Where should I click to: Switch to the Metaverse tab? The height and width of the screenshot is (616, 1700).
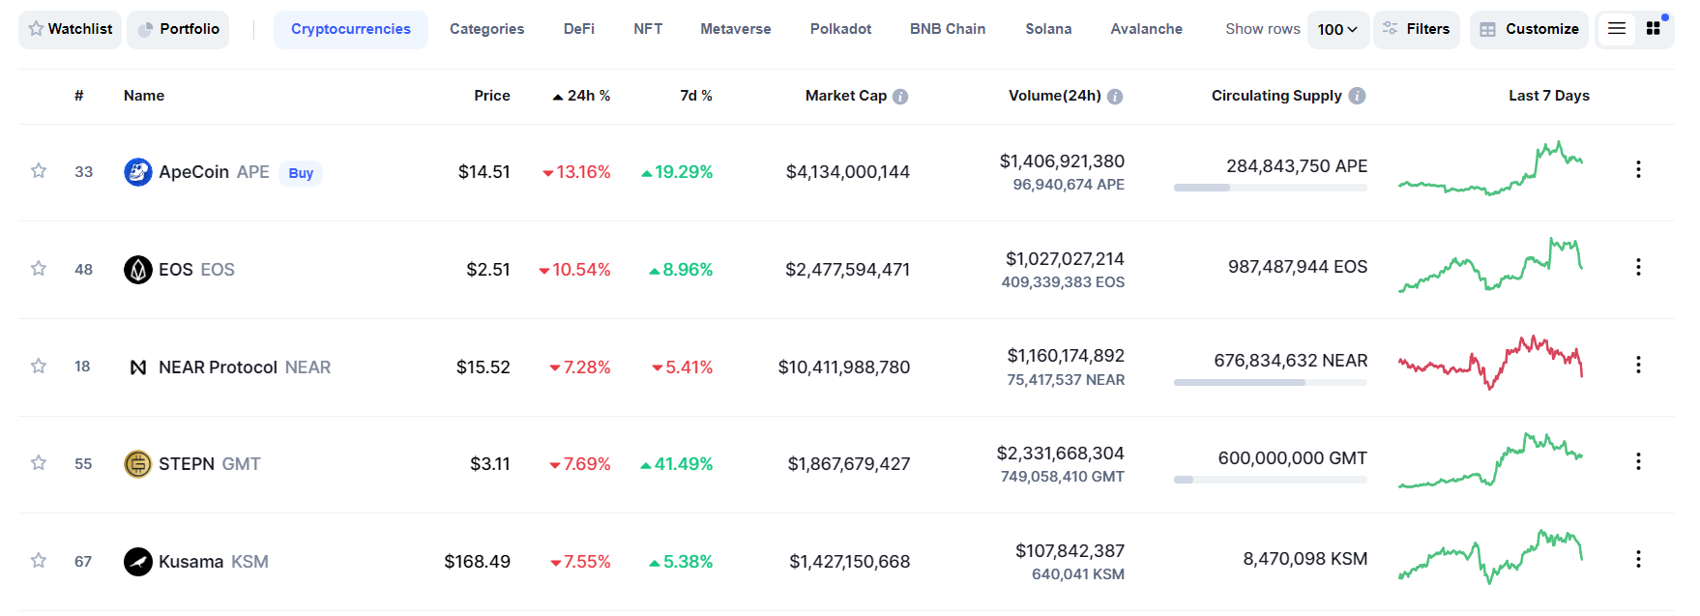(735, 29)
